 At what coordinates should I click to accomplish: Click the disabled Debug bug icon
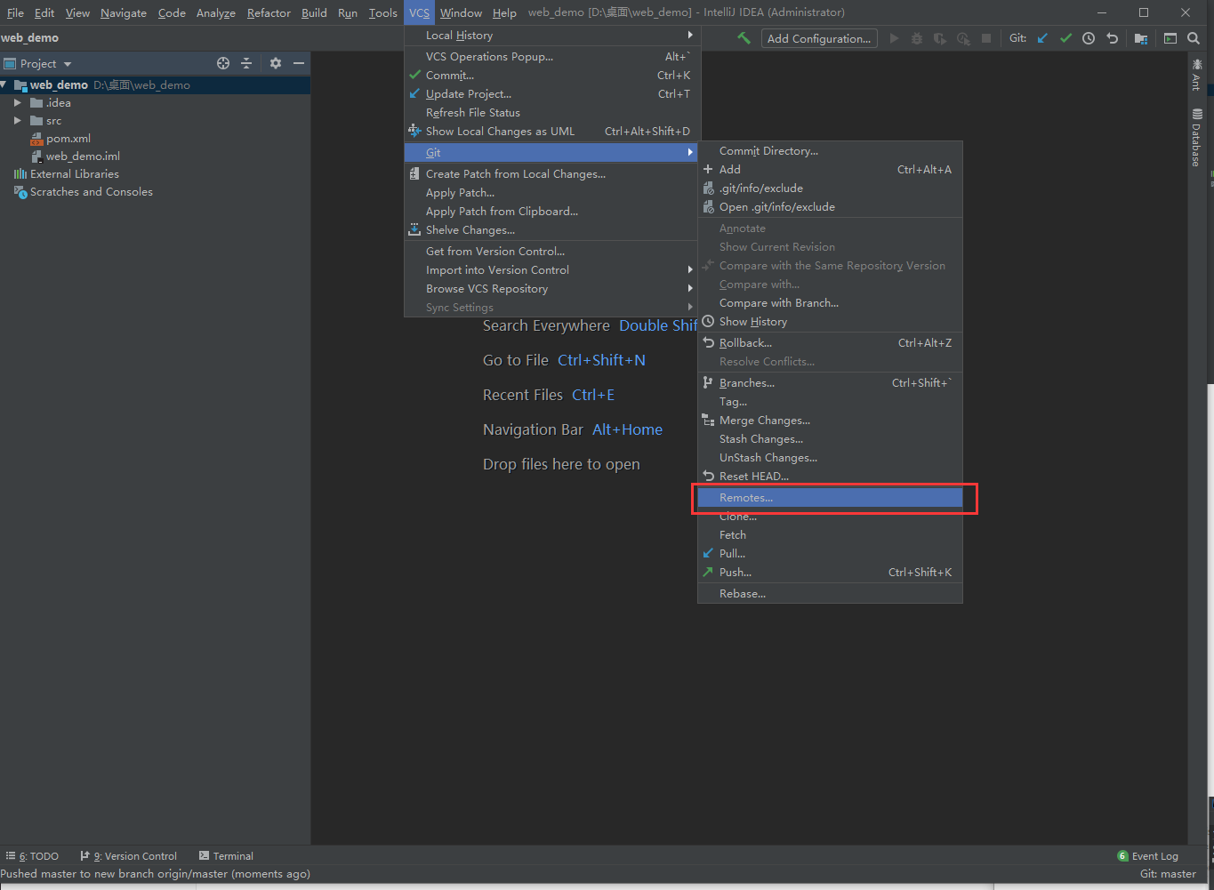(917, 38)
